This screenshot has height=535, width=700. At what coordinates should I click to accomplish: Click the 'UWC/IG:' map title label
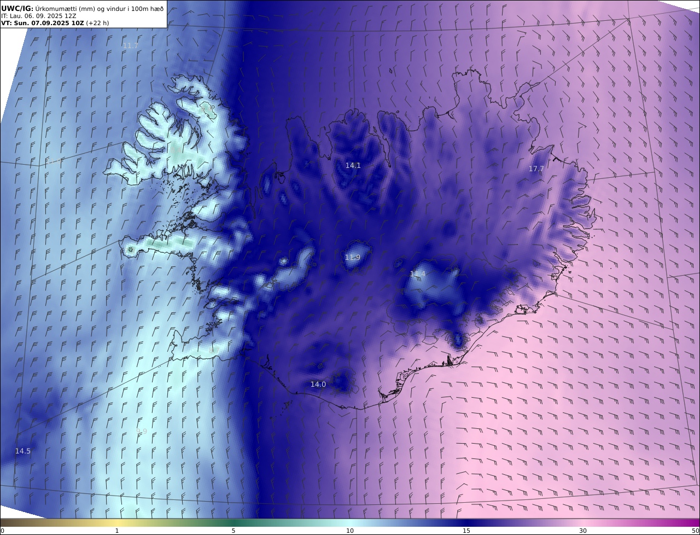[x=17, y=8]
